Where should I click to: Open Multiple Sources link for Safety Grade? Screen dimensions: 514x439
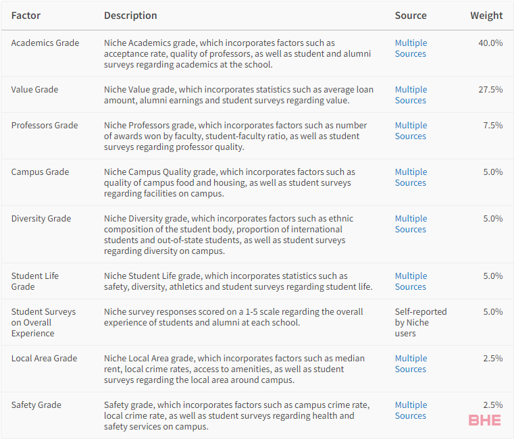tap(411, 410)
